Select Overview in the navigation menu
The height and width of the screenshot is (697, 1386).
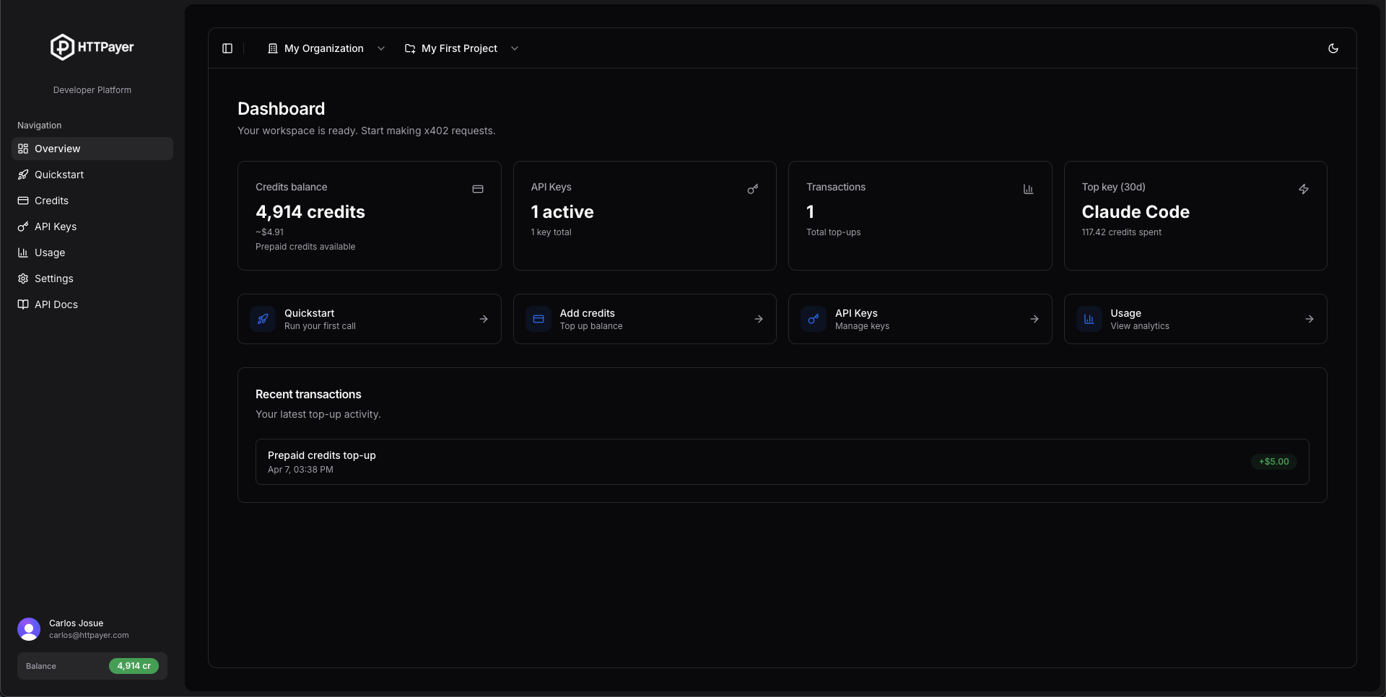(x=57, y=149)
